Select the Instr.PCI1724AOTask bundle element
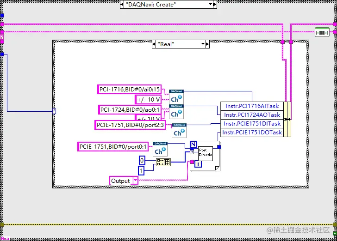This screenshot has width=337, height=241. (252, 114)
